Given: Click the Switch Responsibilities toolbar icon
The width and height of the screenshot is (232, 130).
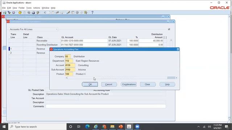Looking at the screenshot, I should tap(29, 13).
